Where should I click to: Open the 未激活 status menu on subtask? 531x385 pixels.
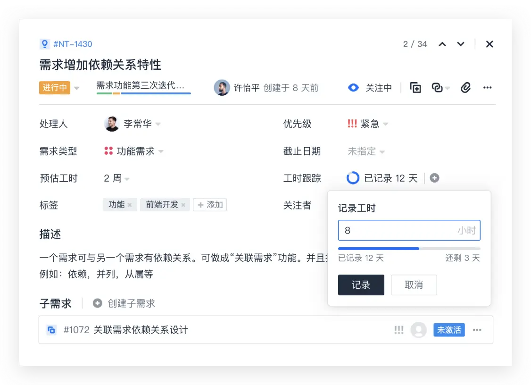click(448, 330)
